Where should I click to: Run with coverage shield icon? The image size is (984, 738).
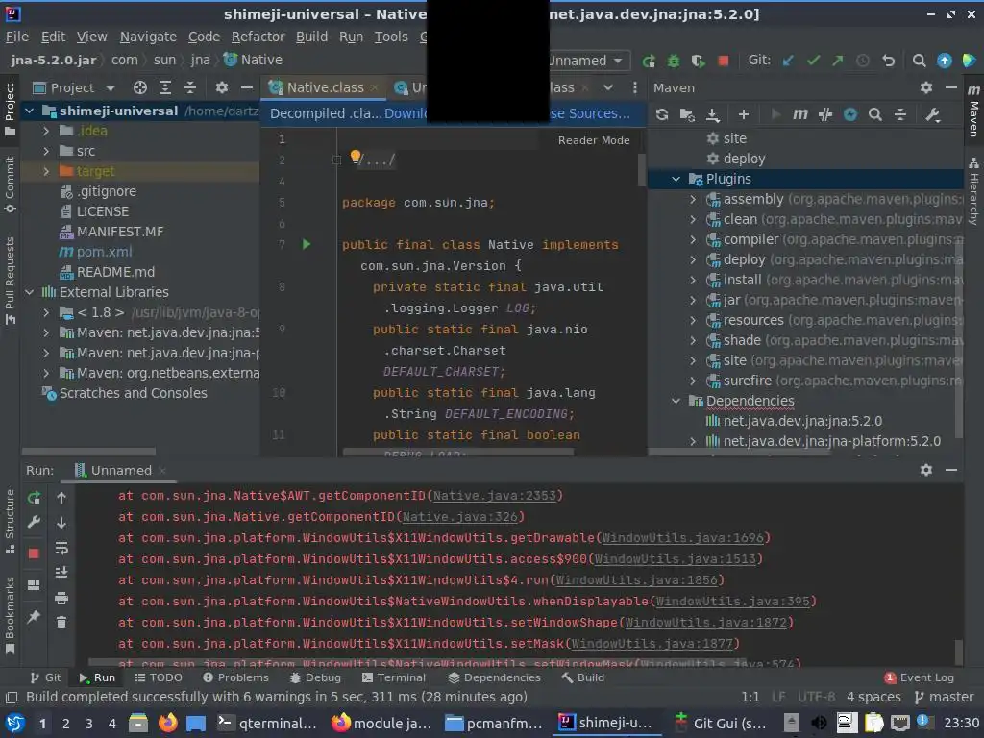click(x=698, y=61)
